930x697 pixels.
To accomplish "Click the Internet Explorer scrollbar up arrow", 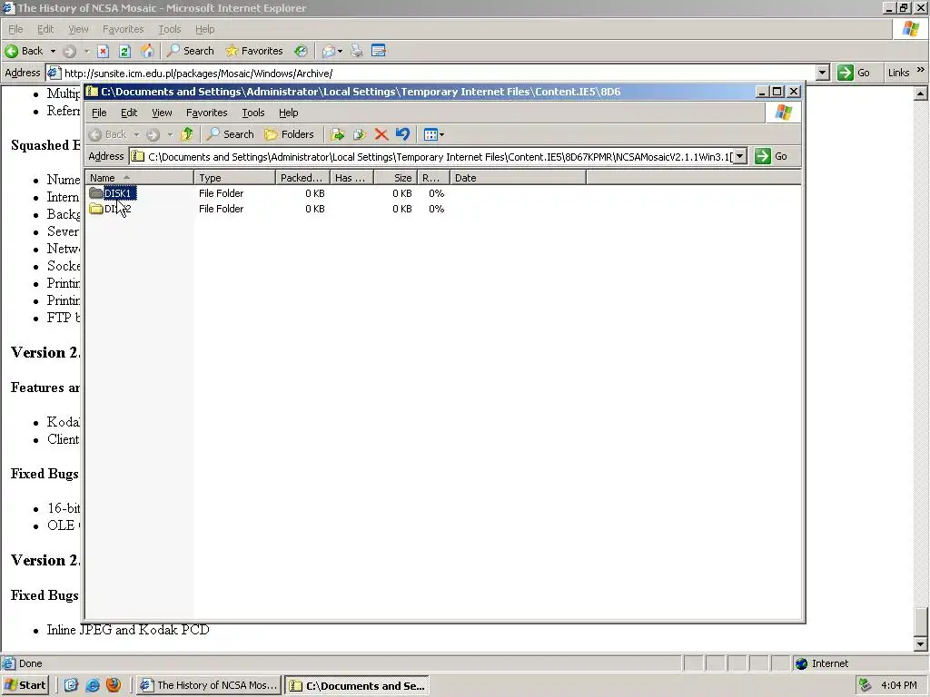I will (920, 93).
